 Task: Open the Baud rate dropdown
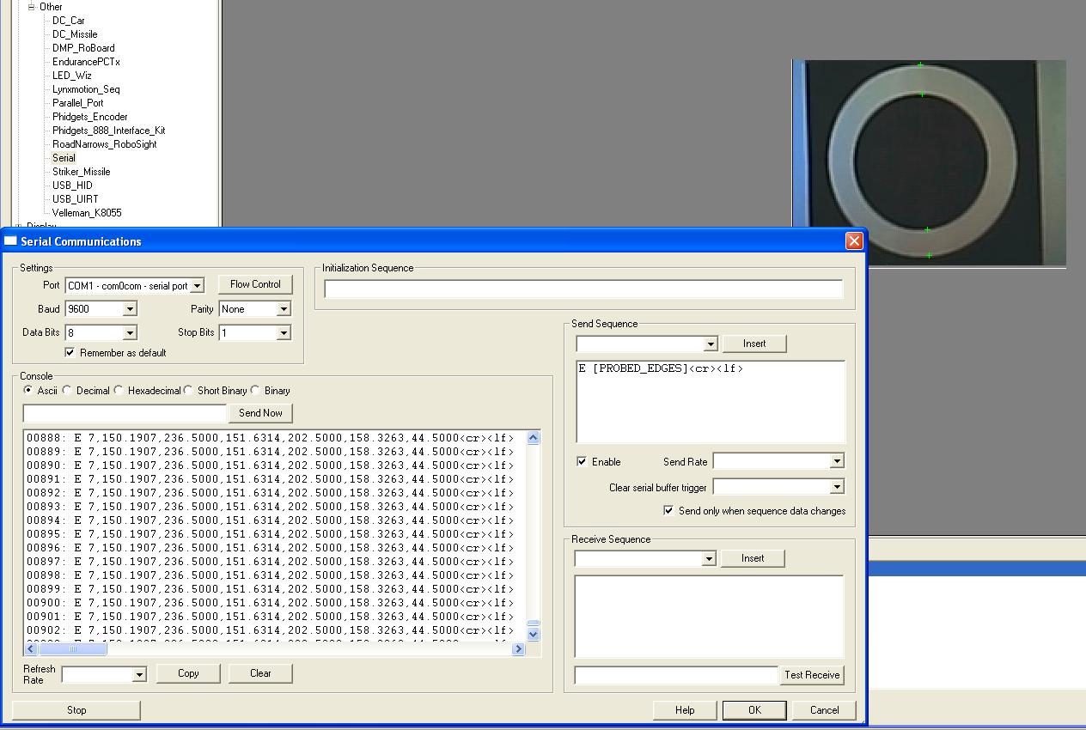(130, 309)
